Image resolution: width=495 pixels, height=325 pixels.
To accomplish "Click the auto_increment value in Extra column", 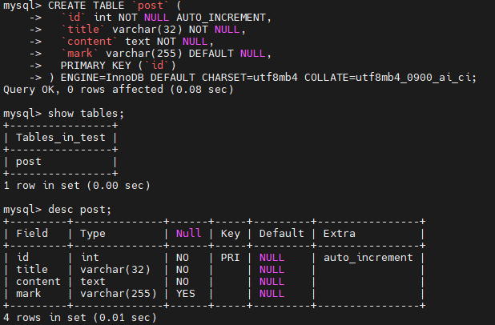I will click(x=368, y=257).
